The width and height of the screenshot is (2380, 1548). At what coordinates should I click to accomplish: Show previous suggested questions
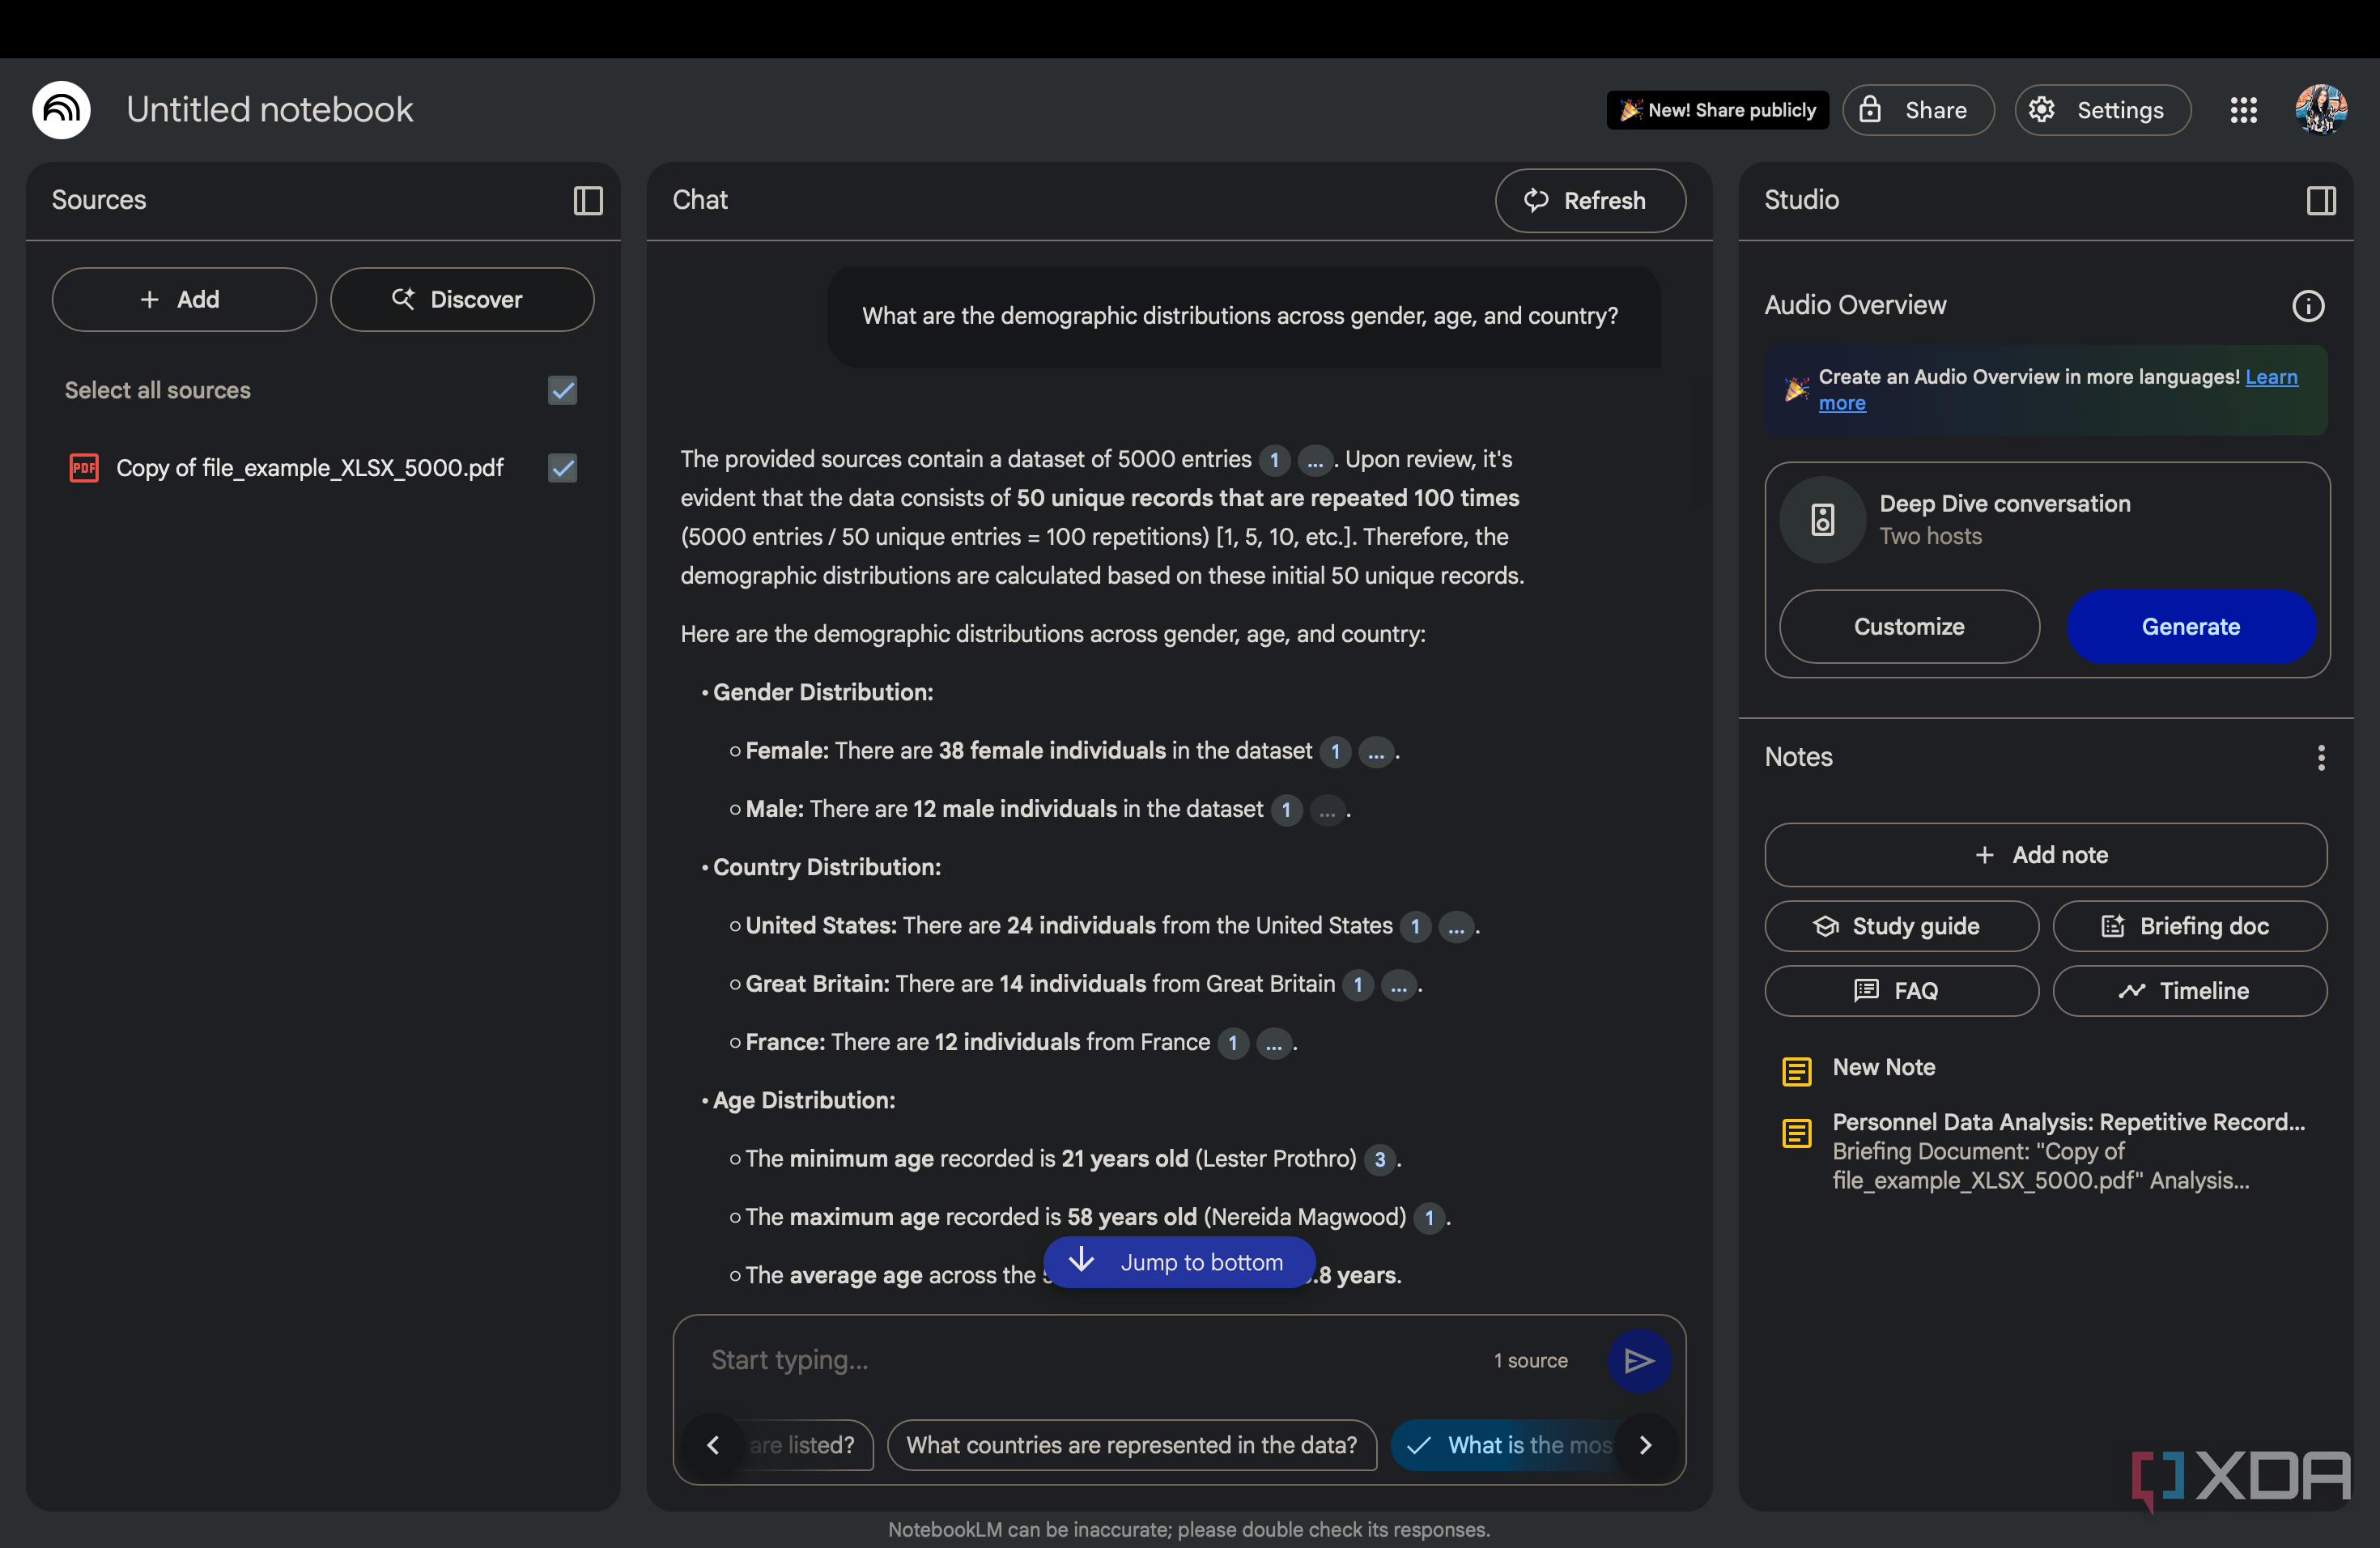point(713,1444)
